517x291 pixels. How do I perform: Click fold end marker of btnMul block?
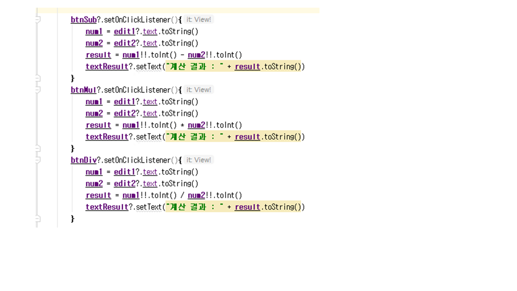tap(37, 148)
